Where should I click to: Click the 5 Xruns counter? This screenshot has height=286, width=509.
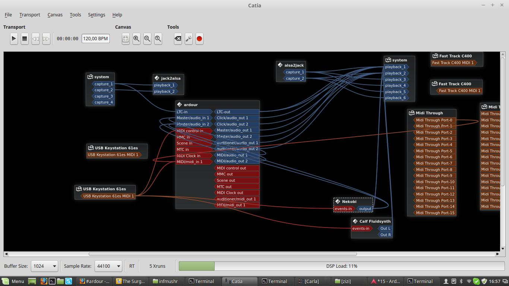(x=157, y=266)
